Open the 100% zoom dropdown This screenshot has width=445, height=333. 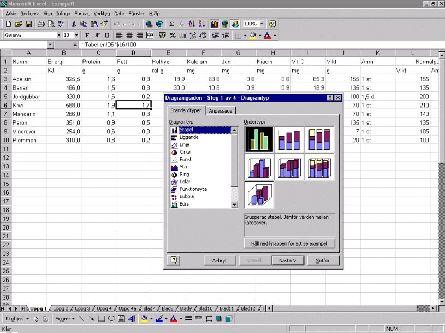262,24
